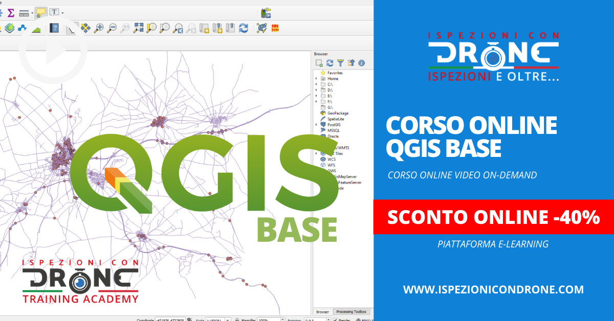
Task: Click Zoom to Layer icon
Action: point(165,28)
